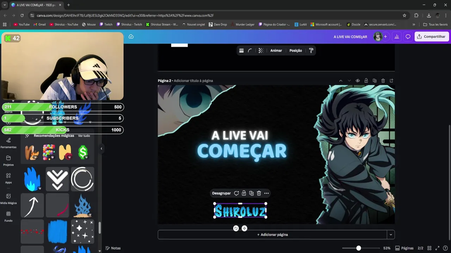Image resolution: width=451 pixels, height=253 pixels.
Task: Expand the Adicionar página dropdown arrow
Action: (391, 235)
